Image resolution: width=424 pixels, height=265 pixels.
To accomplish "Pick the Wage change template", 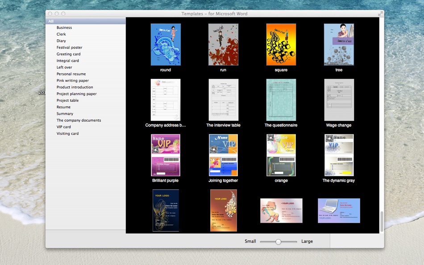I will tap(339, 100).
